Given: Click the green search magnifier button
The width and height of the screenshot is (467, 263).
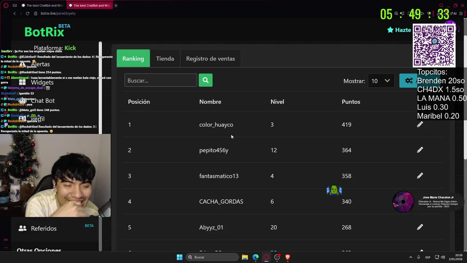Looking at the screenshot, I should pyautogui.click(x=205, y=80).
